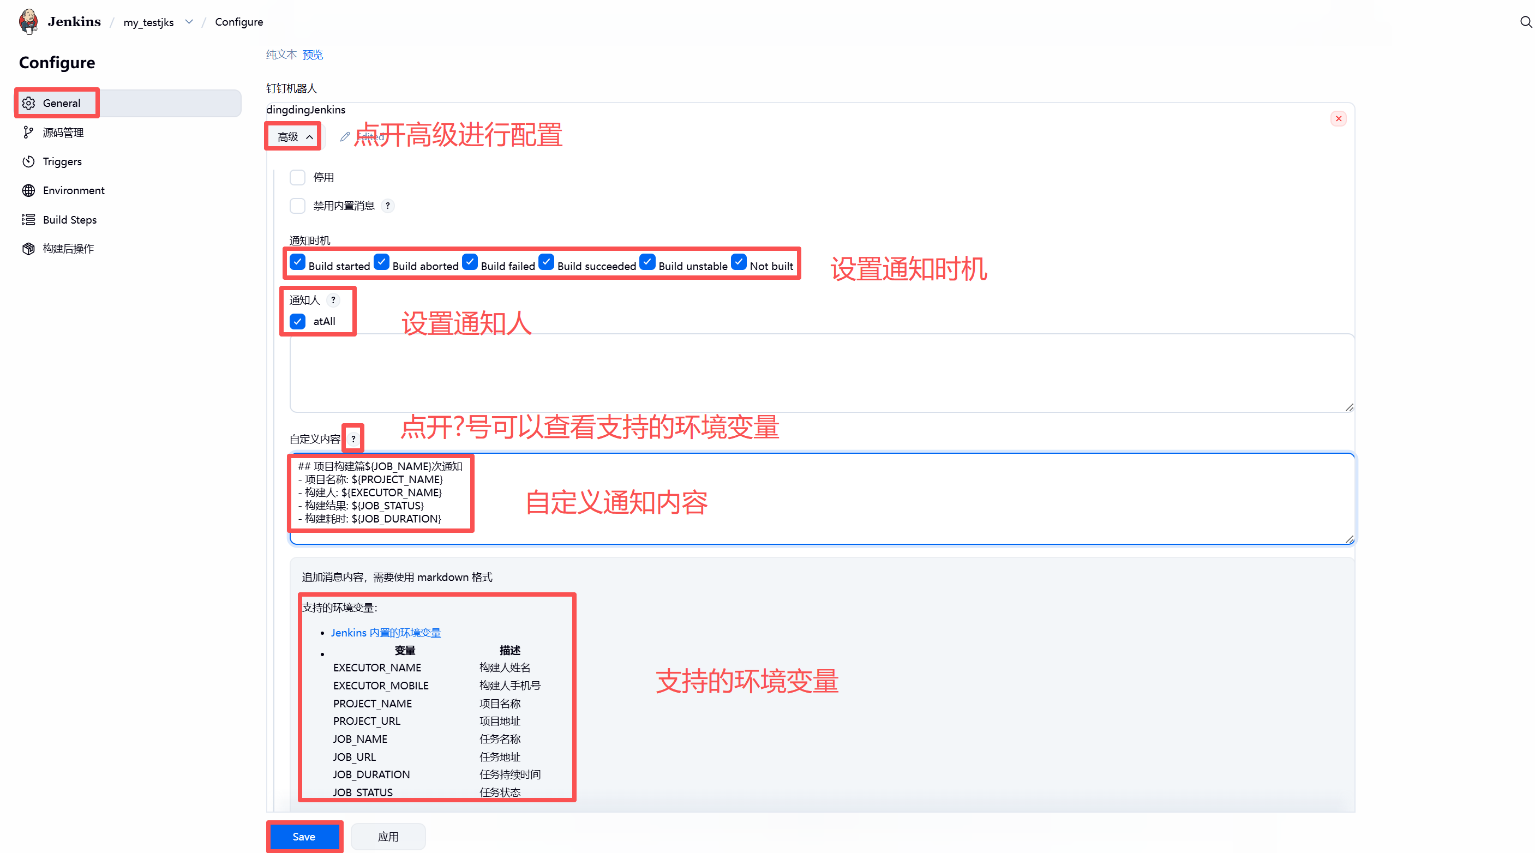The width and height of the screenshot is (1535, 853).
Task: Go to the Environment section
Action: (x=128, y=190)
